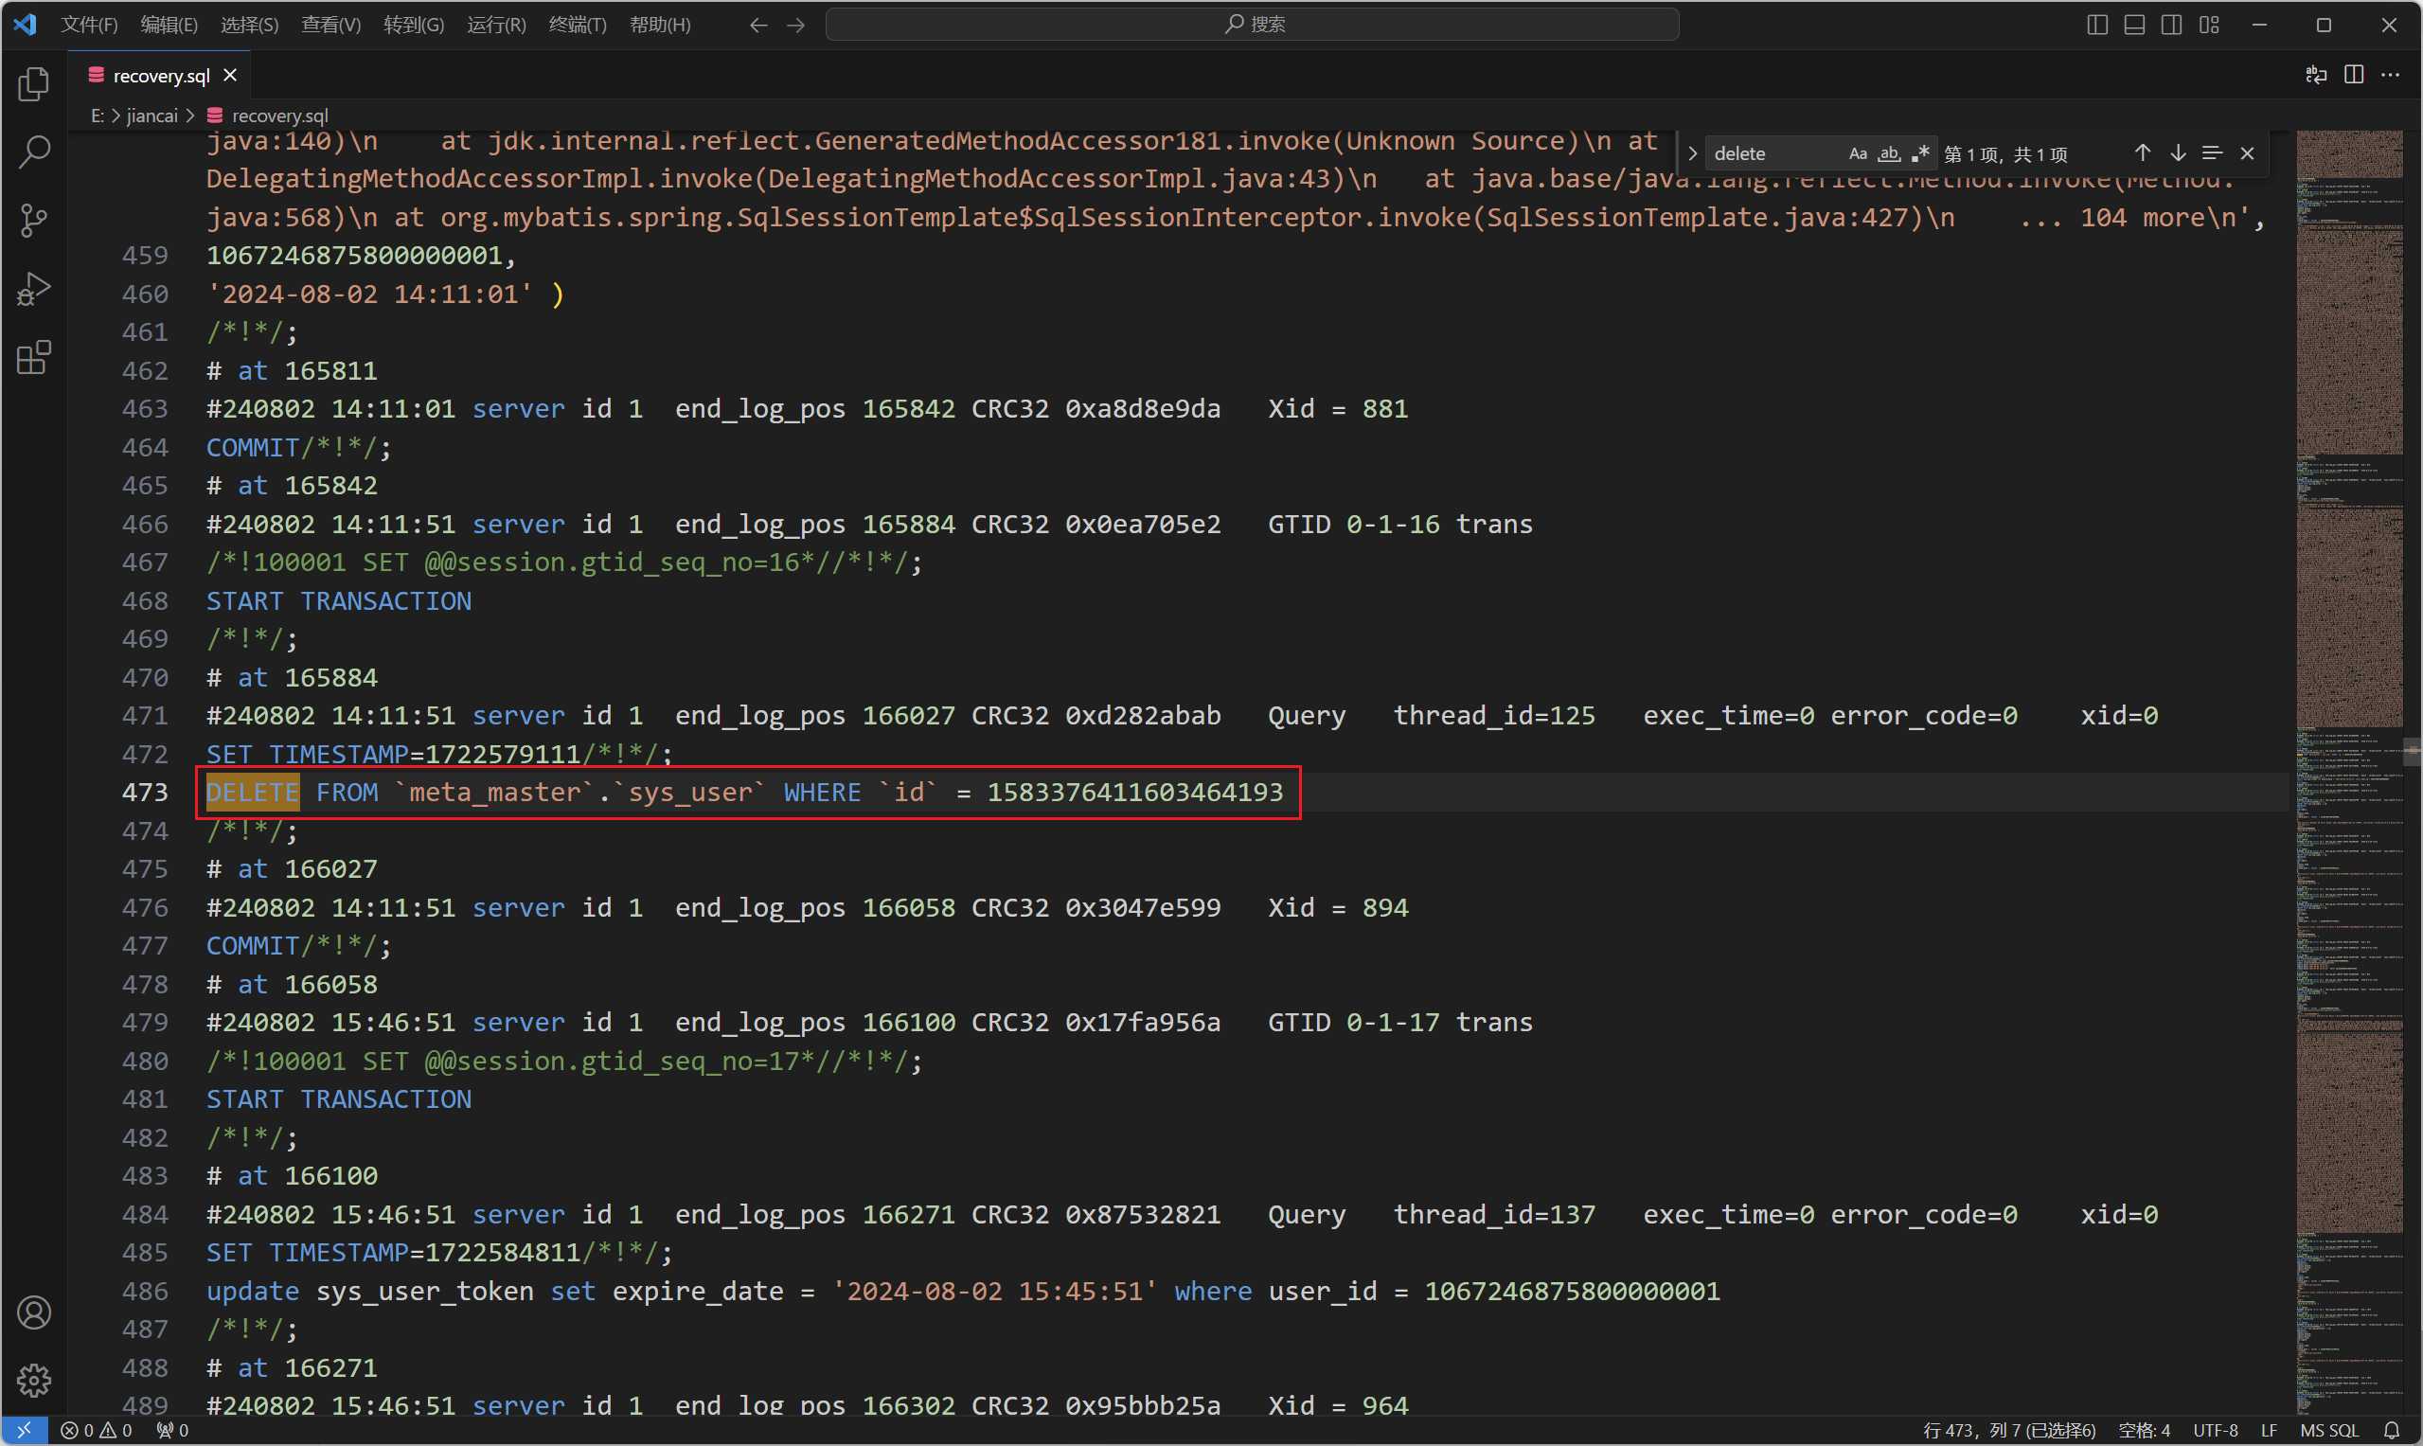
Task: Open the Extensions view
Action: click(34, 357)
